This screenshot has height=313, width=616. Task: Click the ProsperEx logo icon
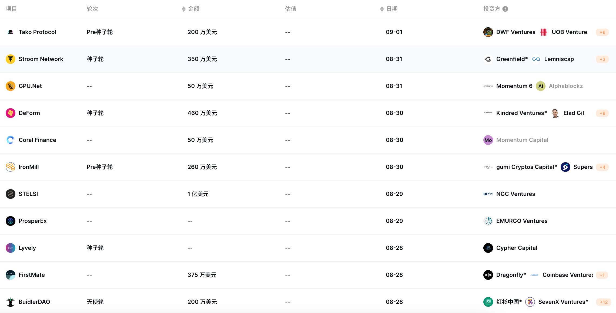coord(11,221)
